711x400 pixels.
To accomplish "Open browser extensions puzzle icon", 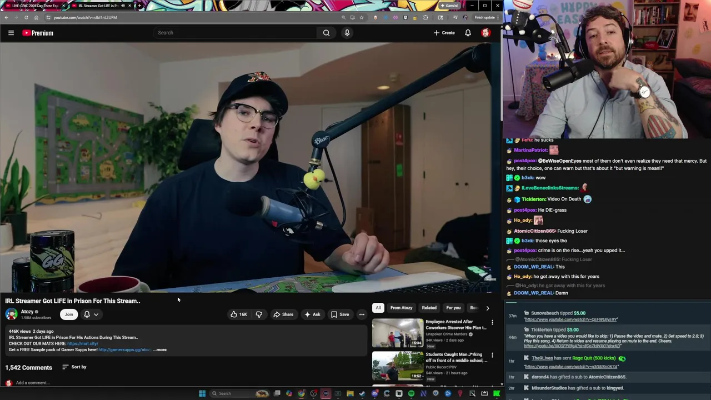I will coord(425,17).
